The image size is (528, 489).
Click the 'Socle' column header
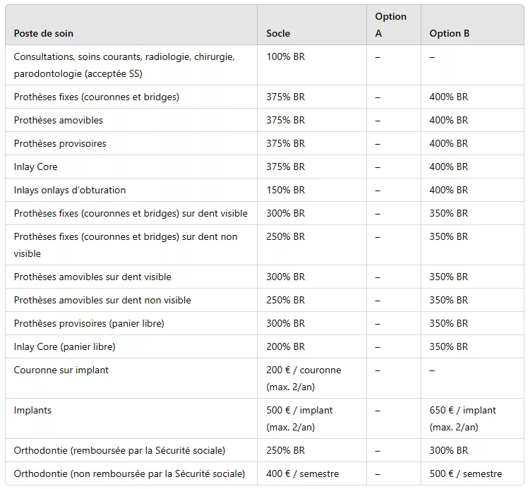[x=278, y=33]
